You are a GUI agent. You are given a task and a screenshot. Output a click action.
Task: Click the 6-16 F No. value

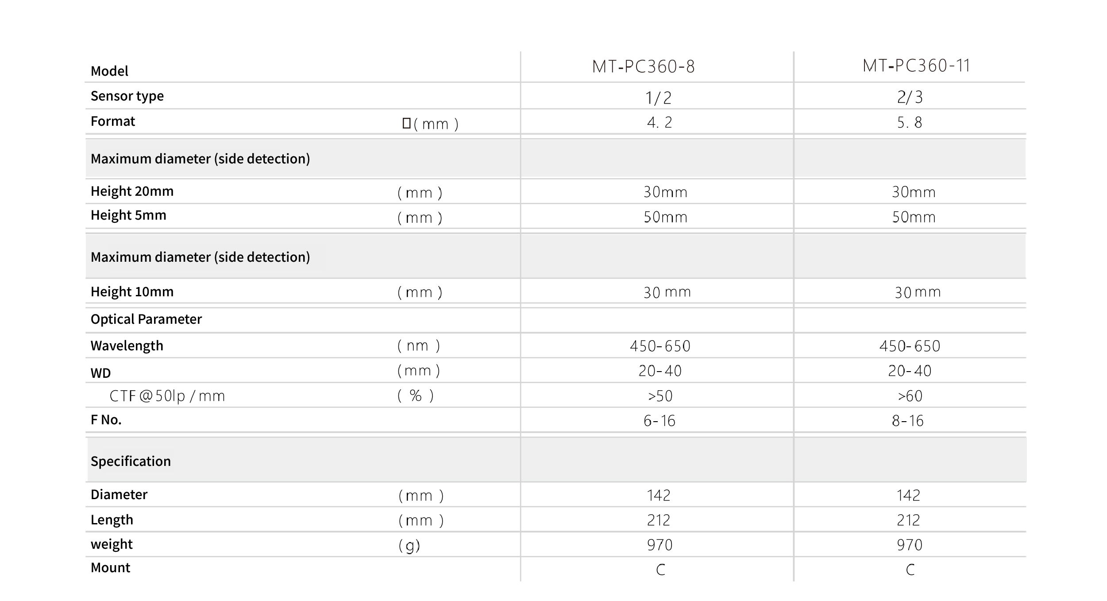(x=659, y=421)
